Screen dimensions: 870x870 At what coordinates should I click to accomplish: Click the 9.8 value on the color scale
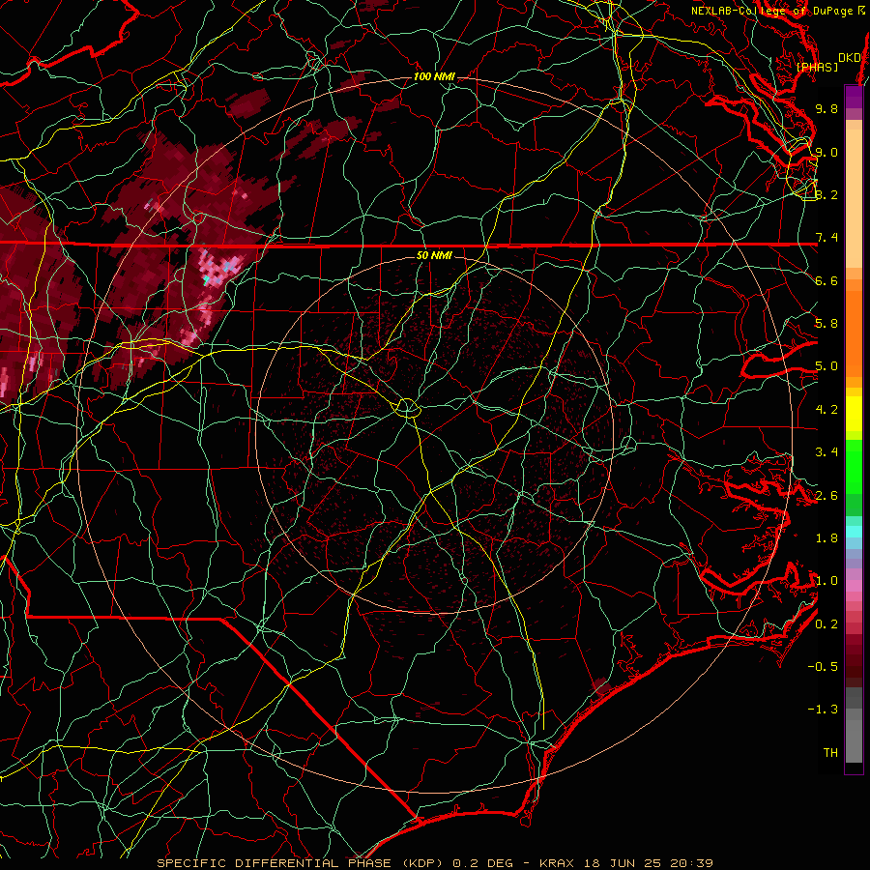coord(826,108)
